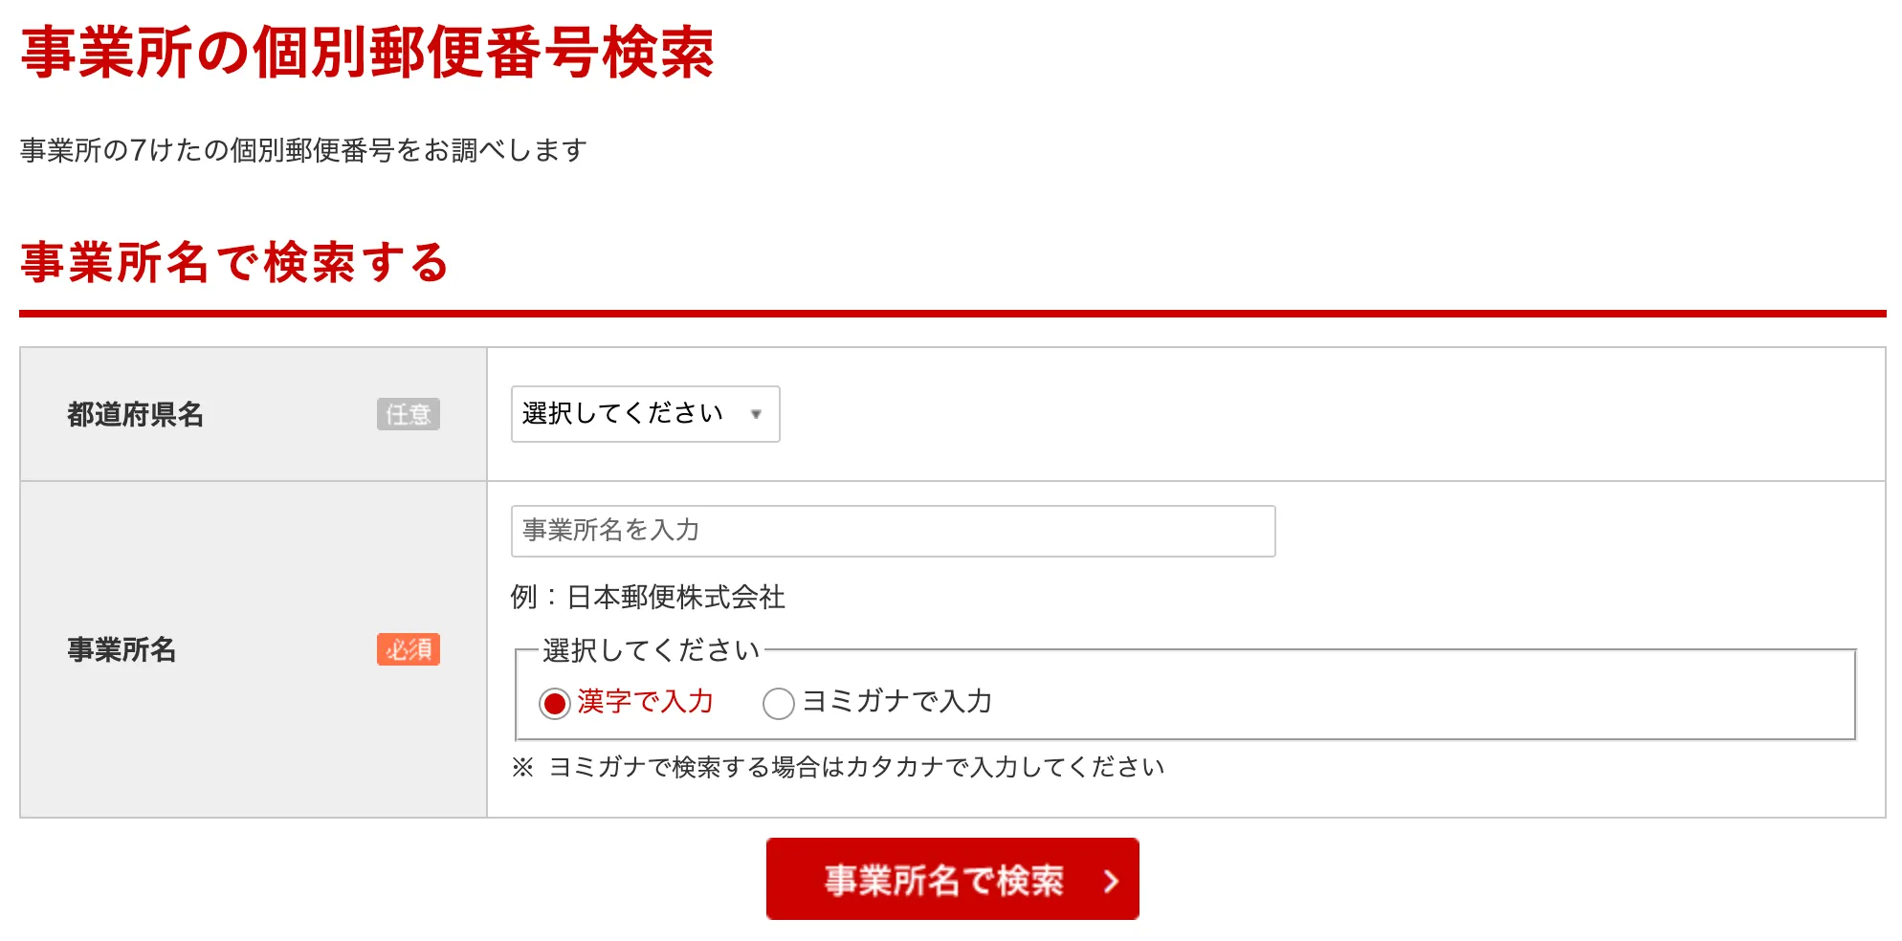Select the ヨミガナで入力 radio button

[x=778, y=703]
